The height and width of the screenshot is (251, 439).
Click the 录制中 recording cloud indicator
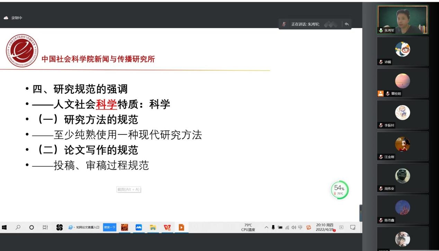(x=6, y=18)
